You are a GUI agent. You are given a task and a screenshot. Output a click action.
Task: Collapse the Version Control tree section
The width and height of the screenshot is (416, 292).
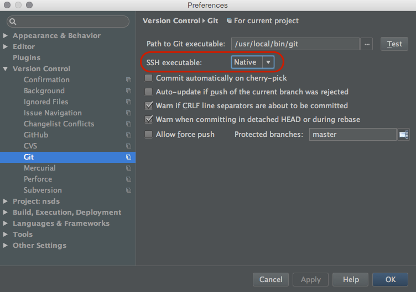tap(6, 69)
